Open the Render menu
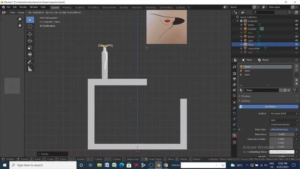300x169 pixels. click(23, 8)
